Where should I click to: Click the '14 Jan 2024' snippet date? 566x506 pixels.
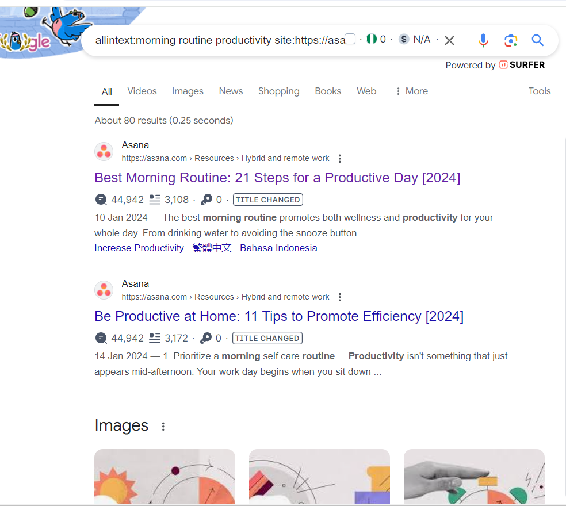121,356
